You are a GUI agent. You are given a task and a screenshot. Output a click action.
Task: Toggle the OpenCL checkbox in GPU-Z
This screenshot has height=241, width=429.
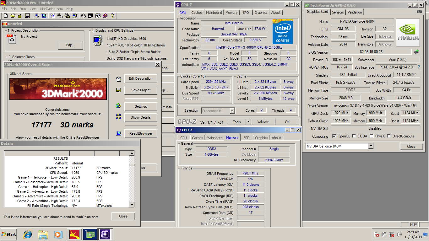tap(334, 136)
